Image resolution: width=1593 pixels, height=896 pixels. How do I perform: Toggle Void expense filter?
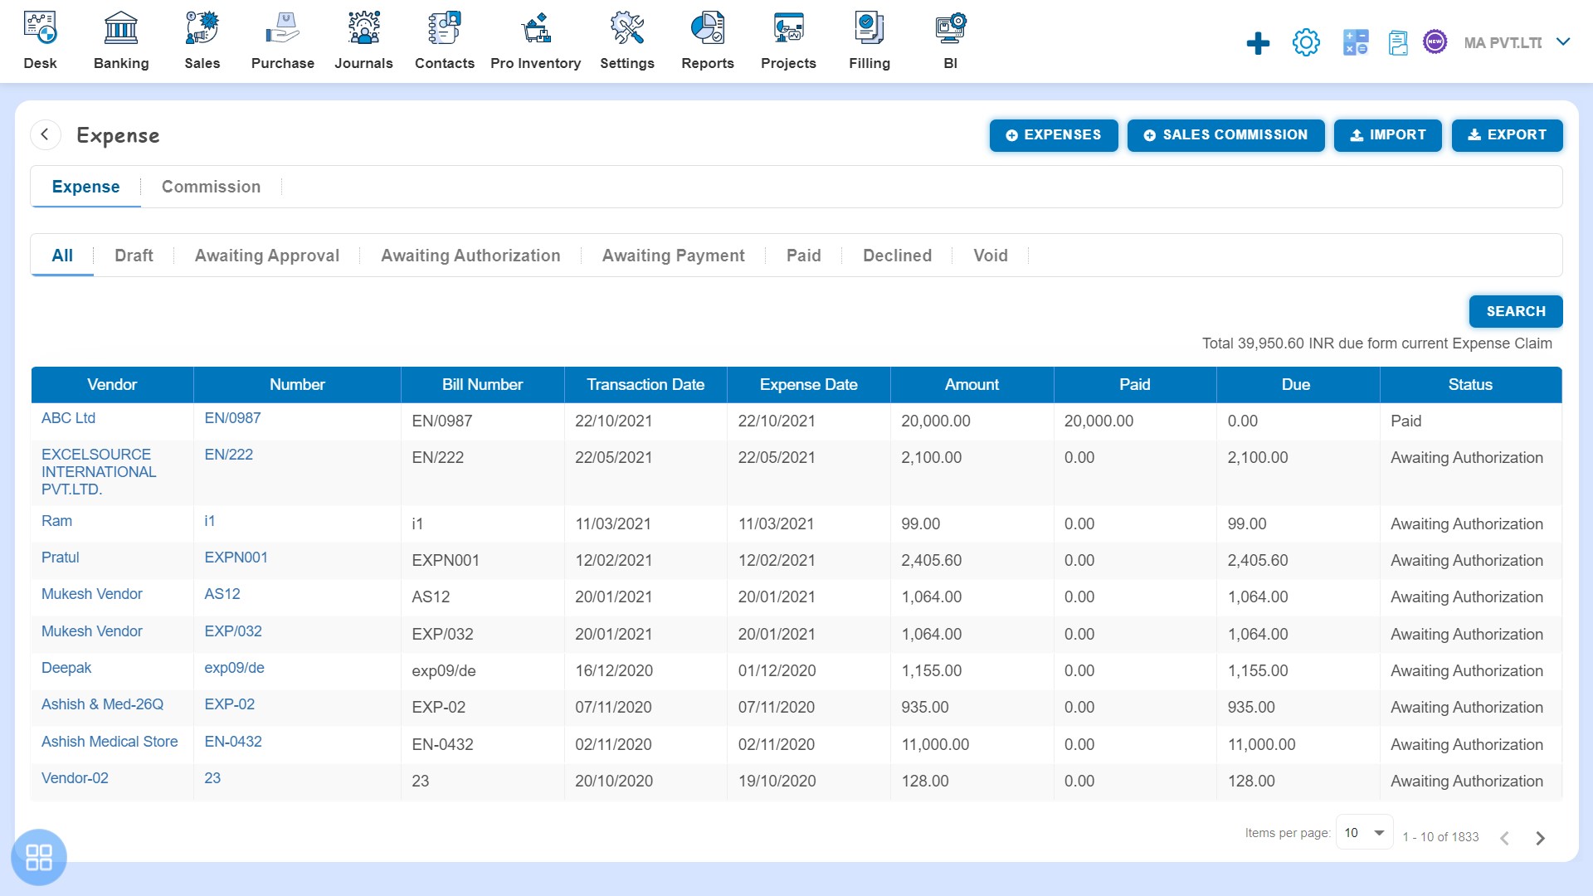(991, 255)
